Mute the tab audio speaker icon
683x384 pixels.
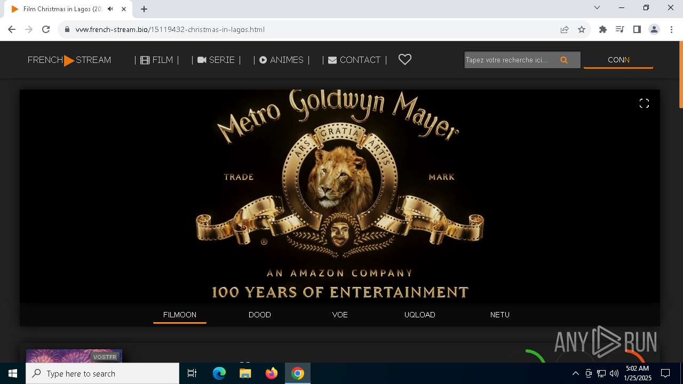pyautogui.click(x=110, y=9)
